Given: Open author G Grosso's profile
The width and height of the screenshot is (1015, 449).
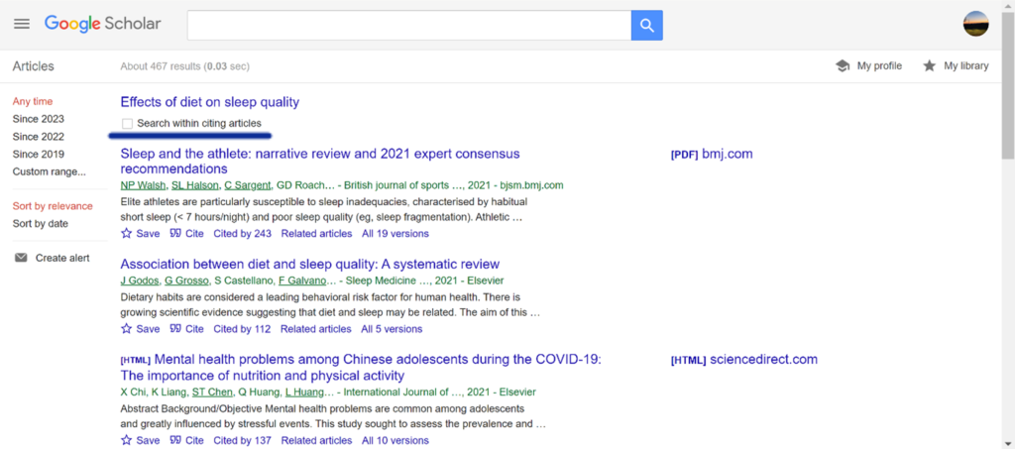Looking at the screenshot, I should tap(186, 281).
